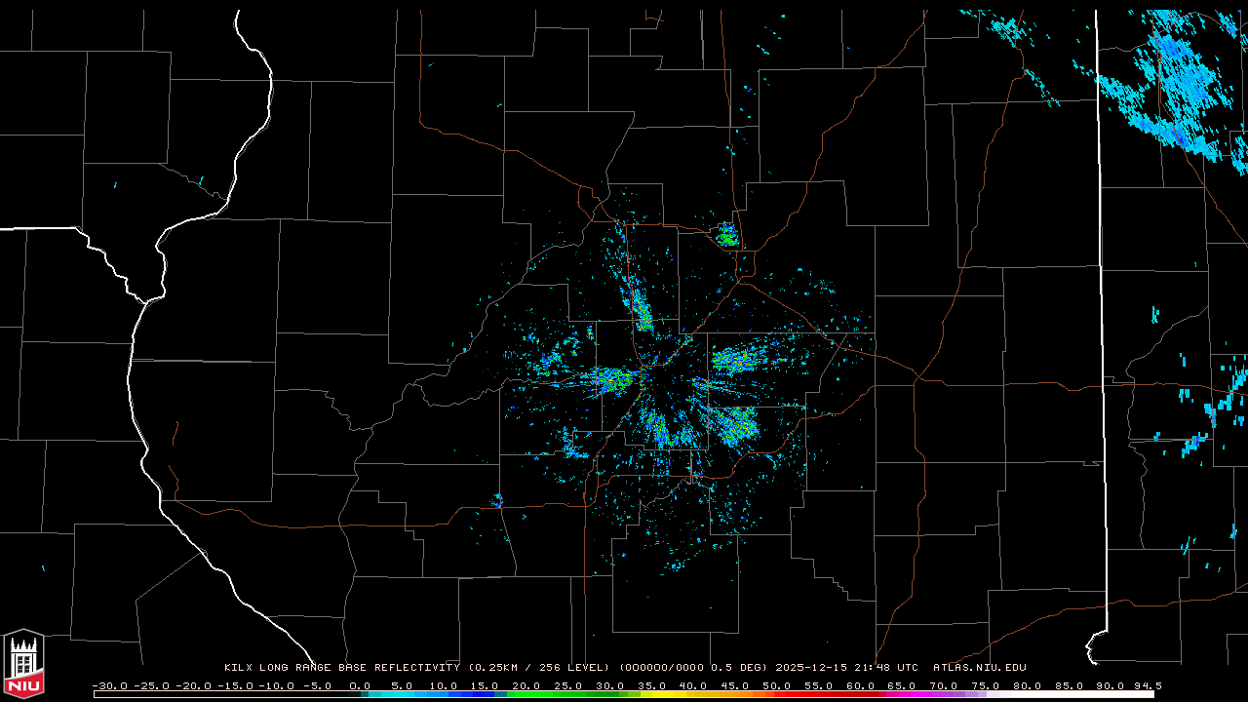The width and height of the screenshot is (1248, 702).
Task: Click the NIU logo in the corner
Action: coord(23,665)
